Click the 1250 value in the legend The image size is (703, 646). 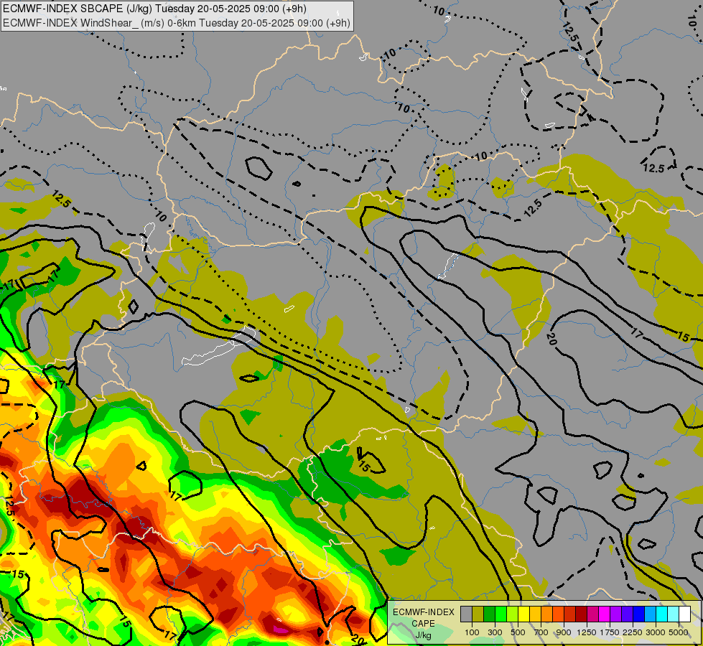tap(587, 632)
